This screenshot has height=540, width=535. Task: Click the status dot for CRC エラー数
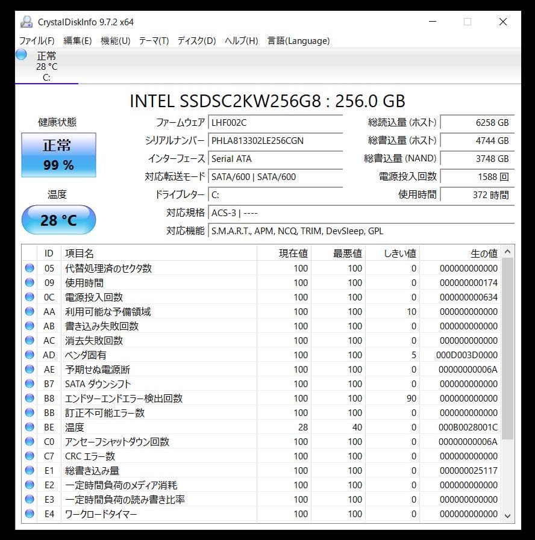click(x=30, y=456)
